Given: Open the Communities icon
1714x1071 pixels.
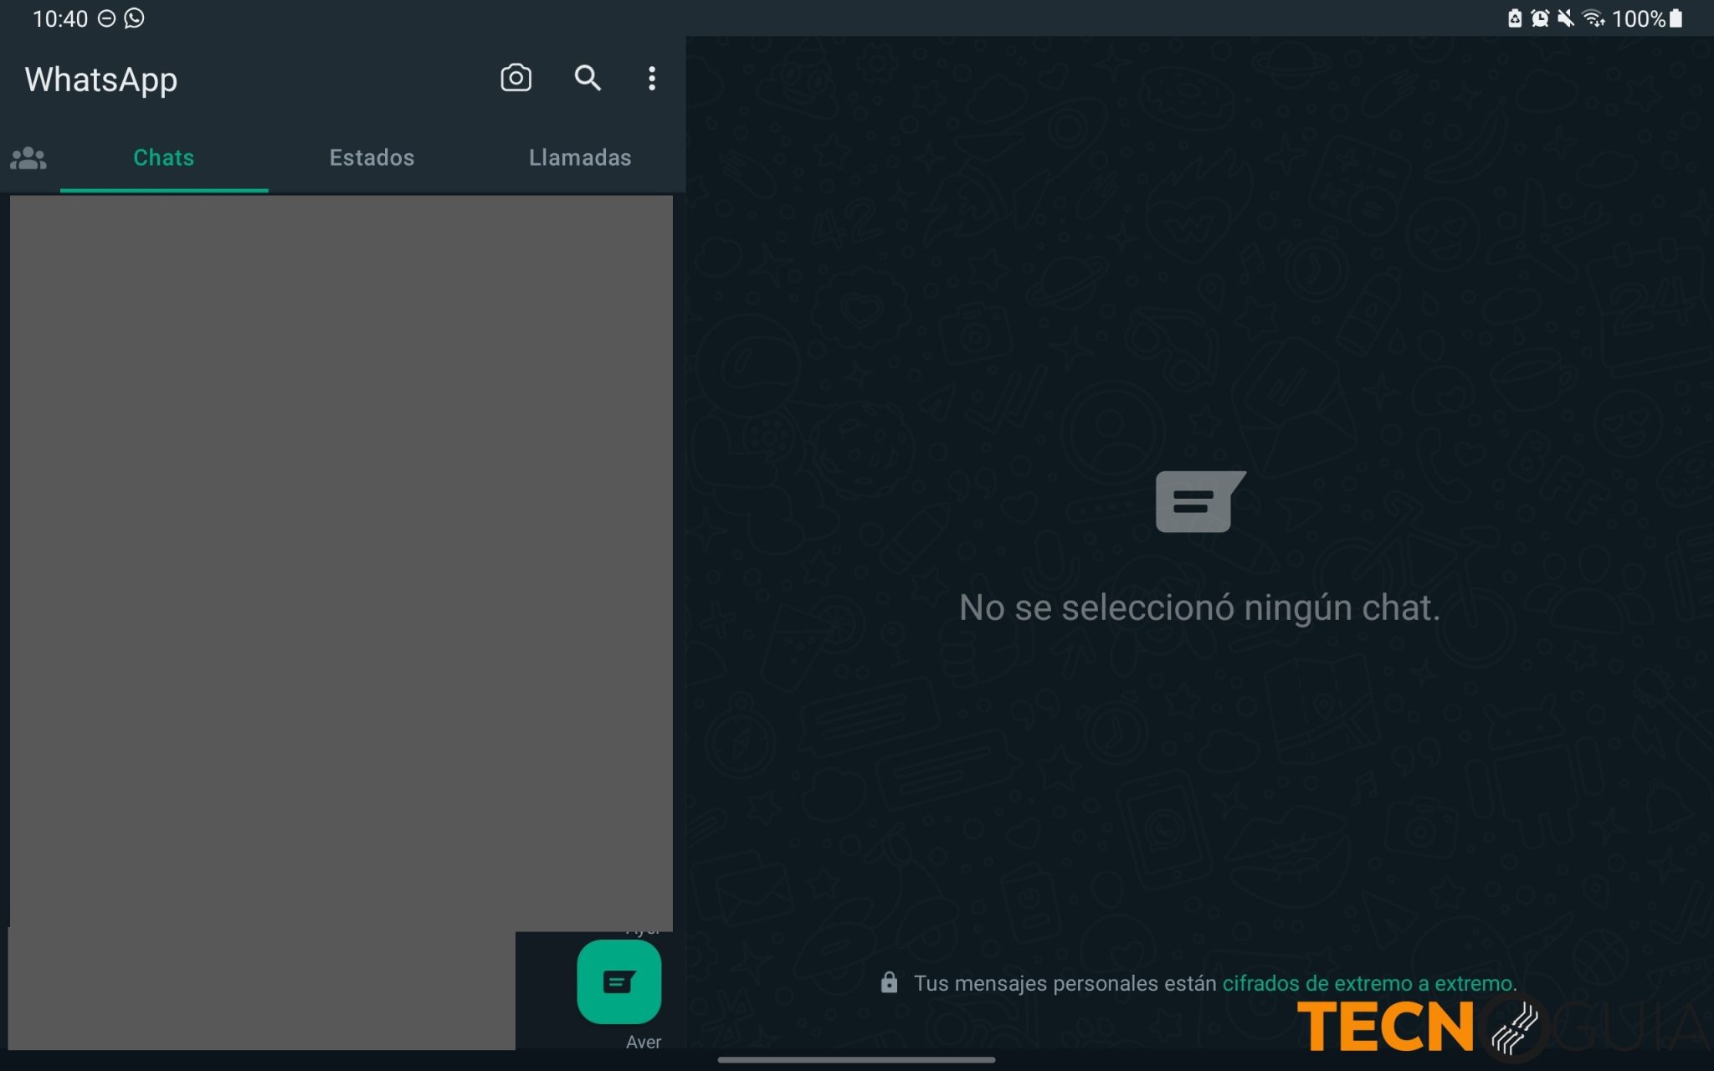Looking at the screenshot, I should (28, 157).
